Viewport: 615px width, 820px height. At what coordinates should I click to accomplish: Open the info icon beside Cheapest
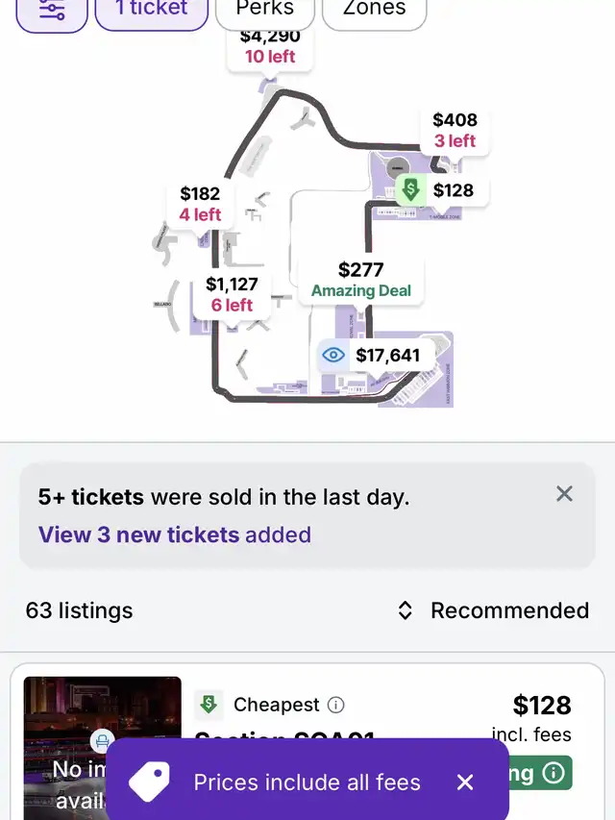coord(335,705)
